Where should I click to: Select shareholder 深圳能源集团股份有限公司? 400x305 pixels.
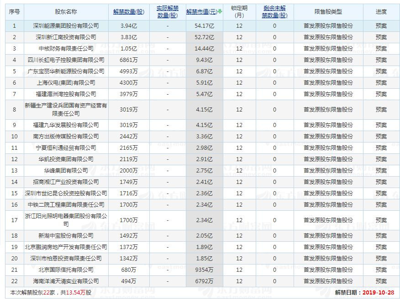(66, 25)
